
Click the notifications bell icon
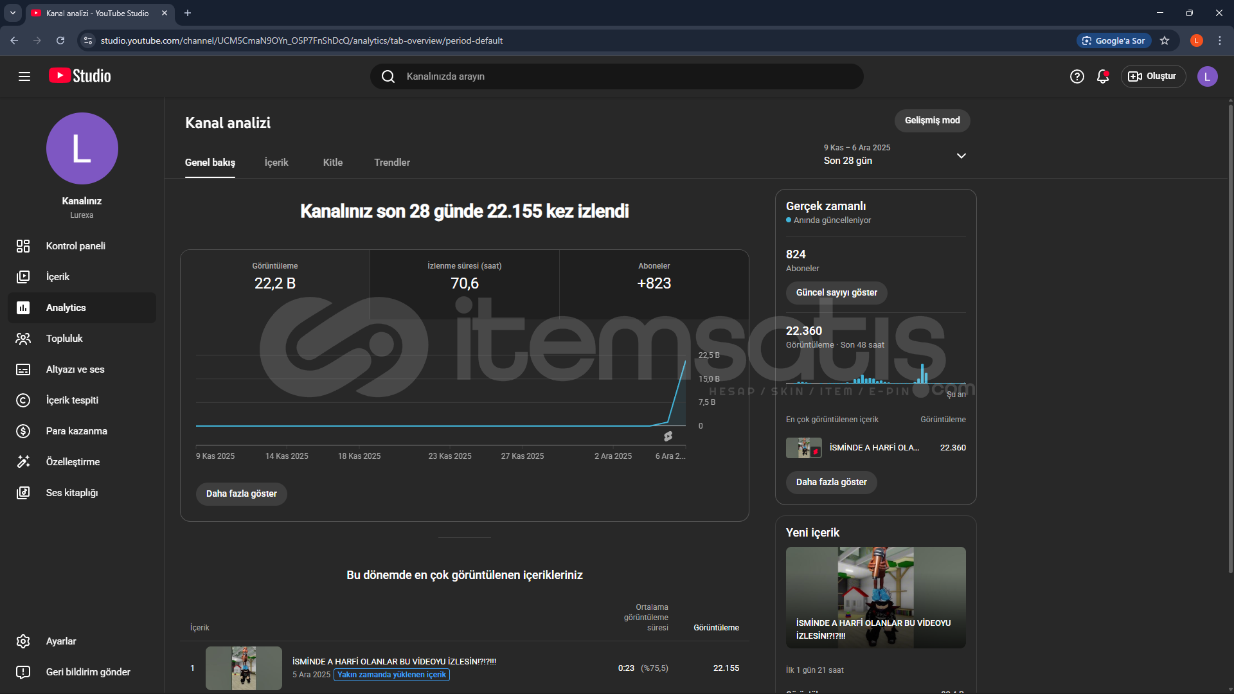tap(1103, 76)
